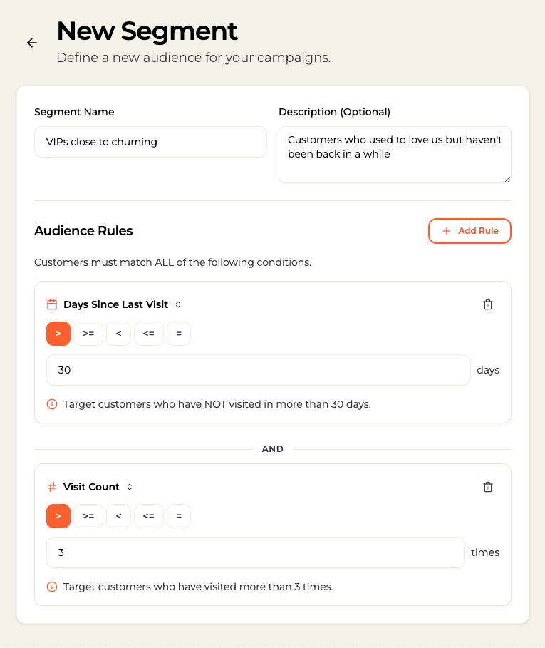Choose the < operator for Days Since Last Visit
Screen dimensions: 545x648
pyautogui.click(x=118, y=334)
